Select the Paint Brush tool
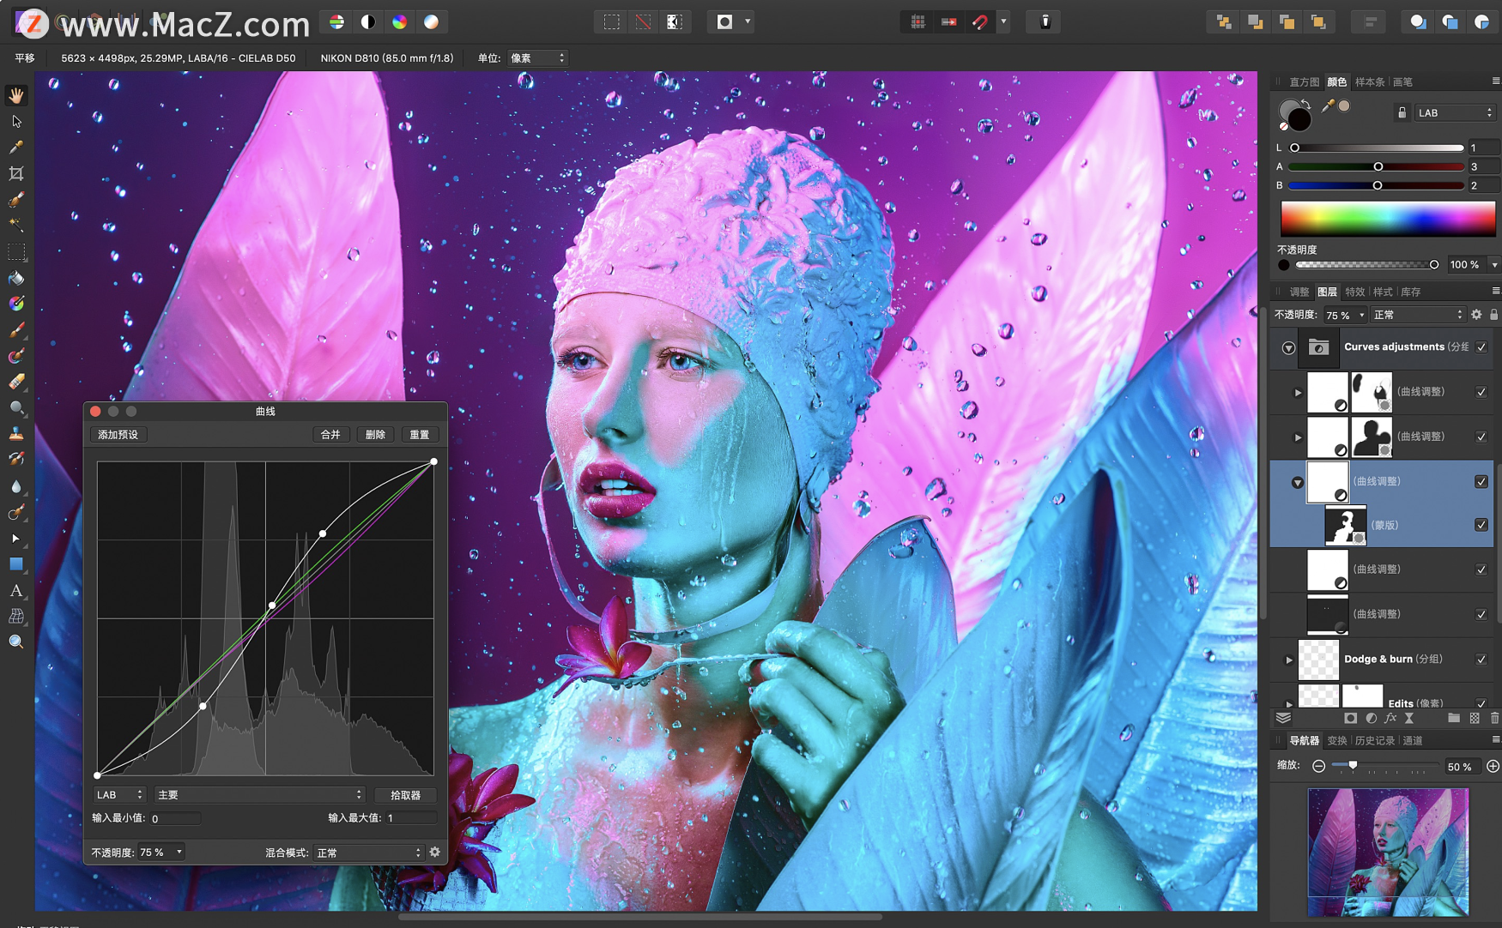1502x928 pixels. (16, 330)
